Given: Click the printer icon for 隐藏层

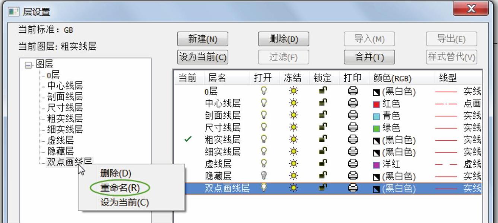Looking at the screenshot, I should pos(353,176).
